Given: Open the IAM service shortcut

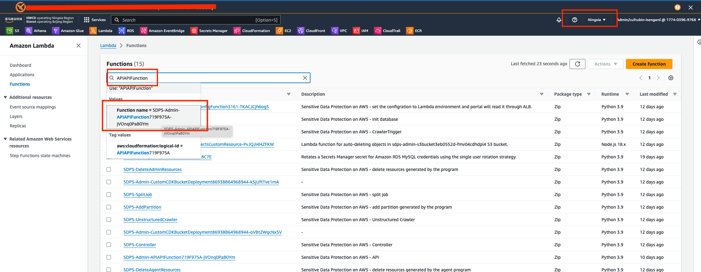Looking at the screenshot, I should pos(360,31).
